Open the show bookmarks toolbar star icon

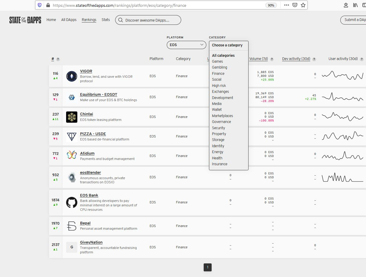[346, 5]
